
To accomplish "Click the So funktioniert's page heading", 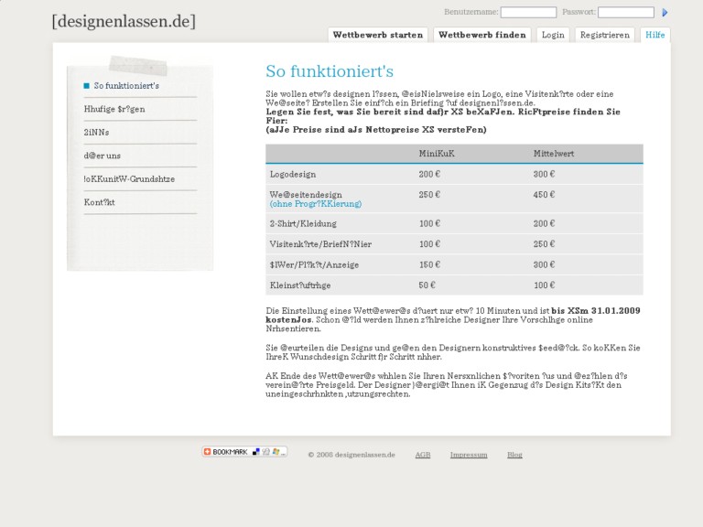I will pos(330,71).
